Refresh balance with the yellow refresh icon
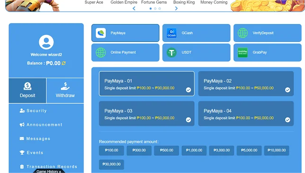This screenshot has width=305, height=173. click(x=64, y=63)
